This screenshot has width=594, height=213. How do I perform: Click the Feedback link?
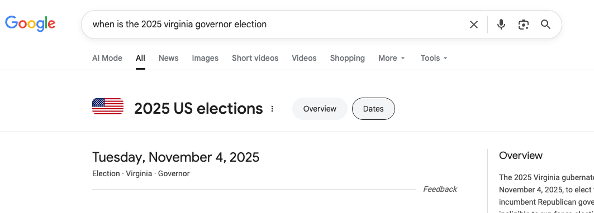[x=440, y=189]
